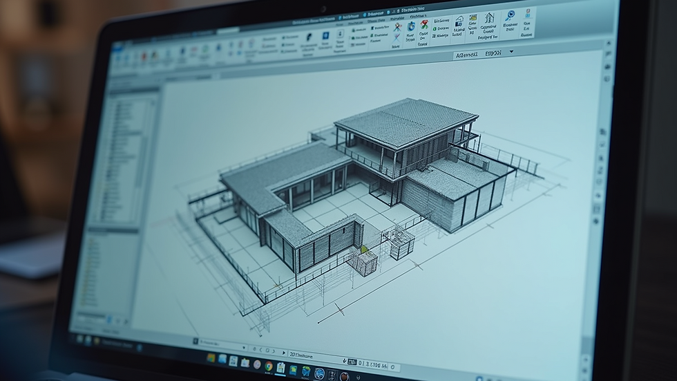Click the taskbar search box at bottom left
This screenshot has width=677, height=381.
click(118, 344)
